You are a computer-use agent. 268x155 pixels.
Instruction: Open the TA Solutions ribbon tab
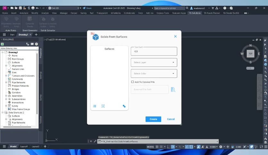point(195,13)
